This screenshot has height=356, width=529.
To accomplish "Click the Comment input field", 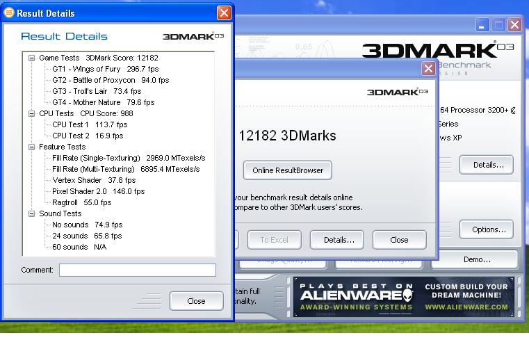I will tap(138, 270).
